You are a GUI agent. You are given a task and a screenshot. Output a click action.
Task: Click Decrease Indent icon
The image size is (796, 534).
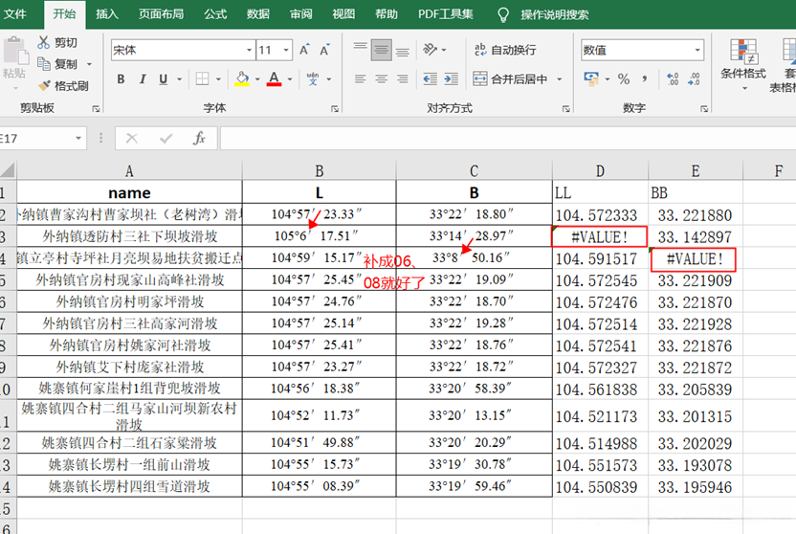point(430,79)
